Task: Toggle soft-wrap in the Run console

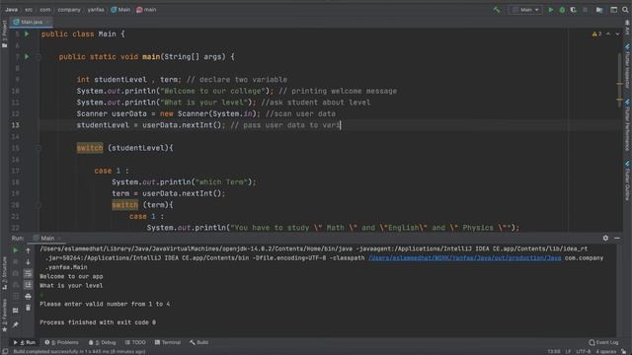Action: (28, 274)
